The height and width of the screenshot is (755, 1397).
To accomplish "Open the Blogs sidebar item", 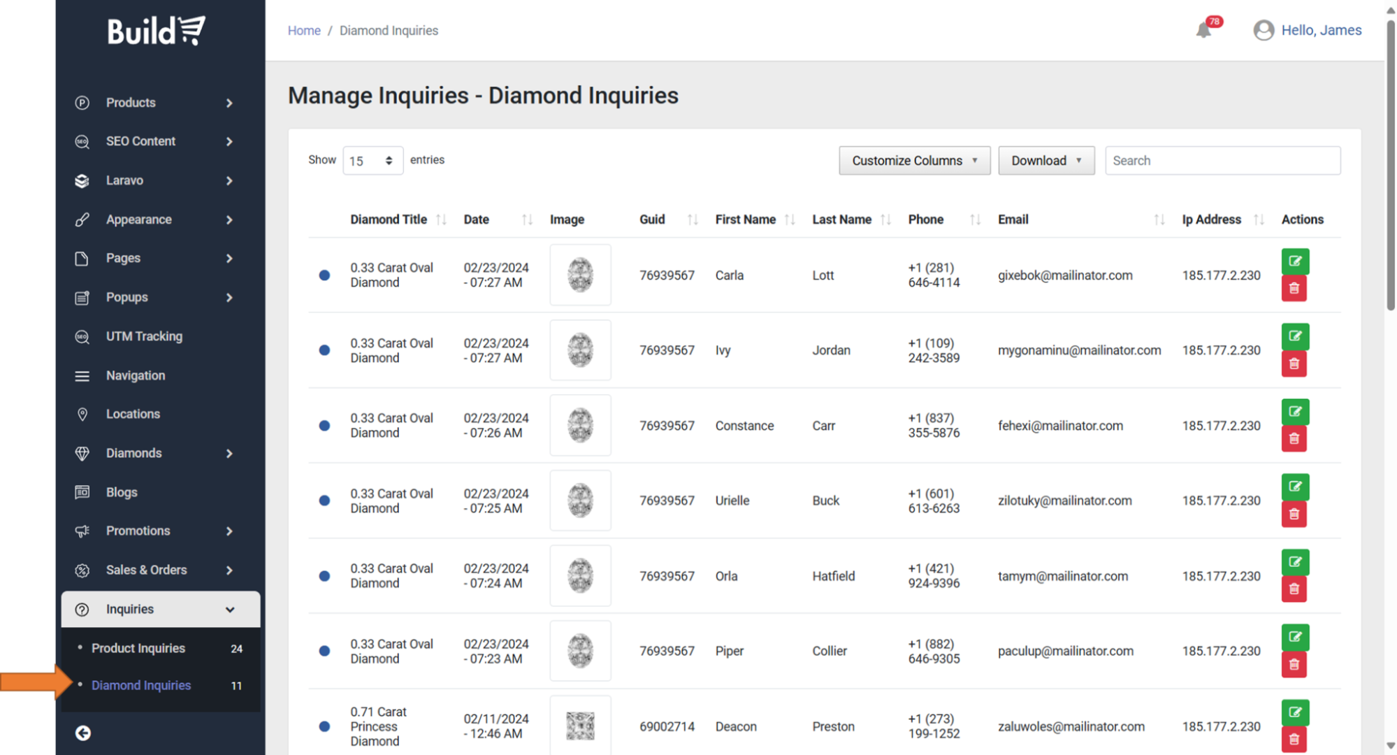I will 122,492.
